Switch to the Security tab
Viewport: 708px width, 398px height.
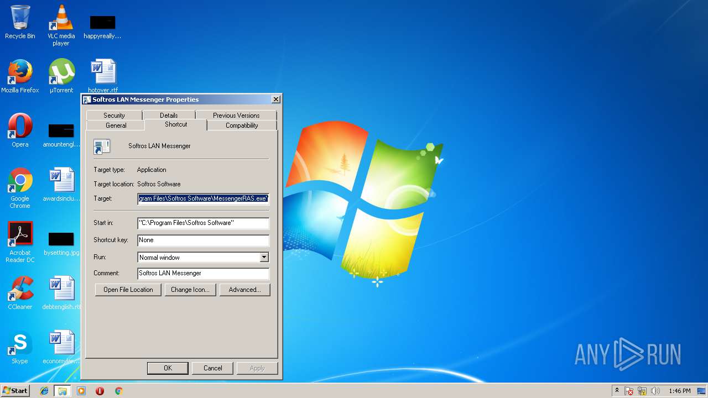114,115
